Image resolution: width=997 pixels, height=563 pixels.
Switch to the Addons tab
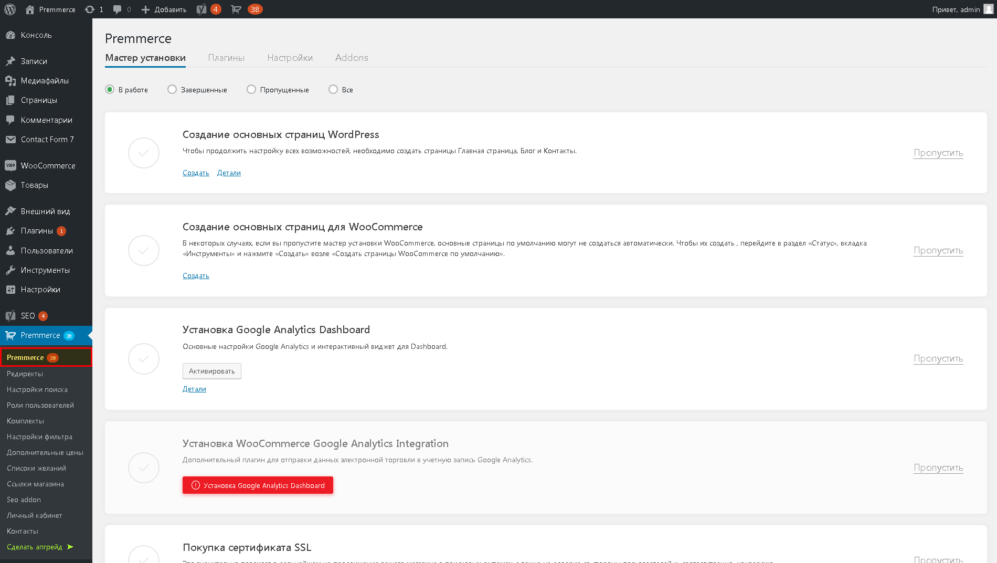tap(352, 58)
